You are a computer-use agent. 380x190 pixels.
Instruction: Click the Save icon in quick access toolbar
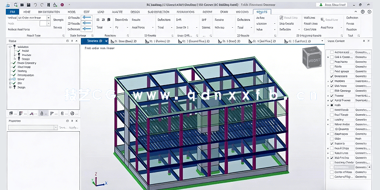click(x=29, y=4)
